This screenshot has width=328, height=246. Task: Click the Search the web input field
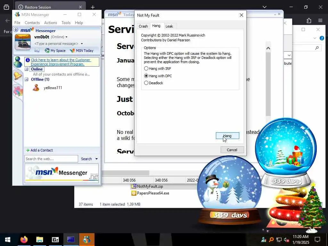pyautogui.click(x=51, y=159)
